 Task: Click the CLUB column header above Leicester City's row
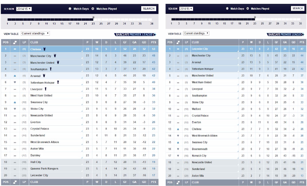pyautogui.click(x=195, y=42)
